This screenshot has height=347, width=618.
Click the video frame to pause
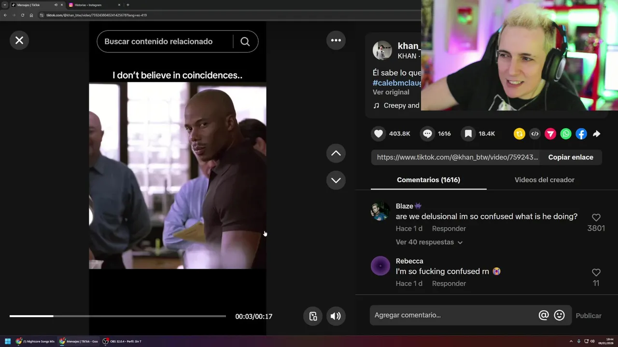tap(177, 175)
